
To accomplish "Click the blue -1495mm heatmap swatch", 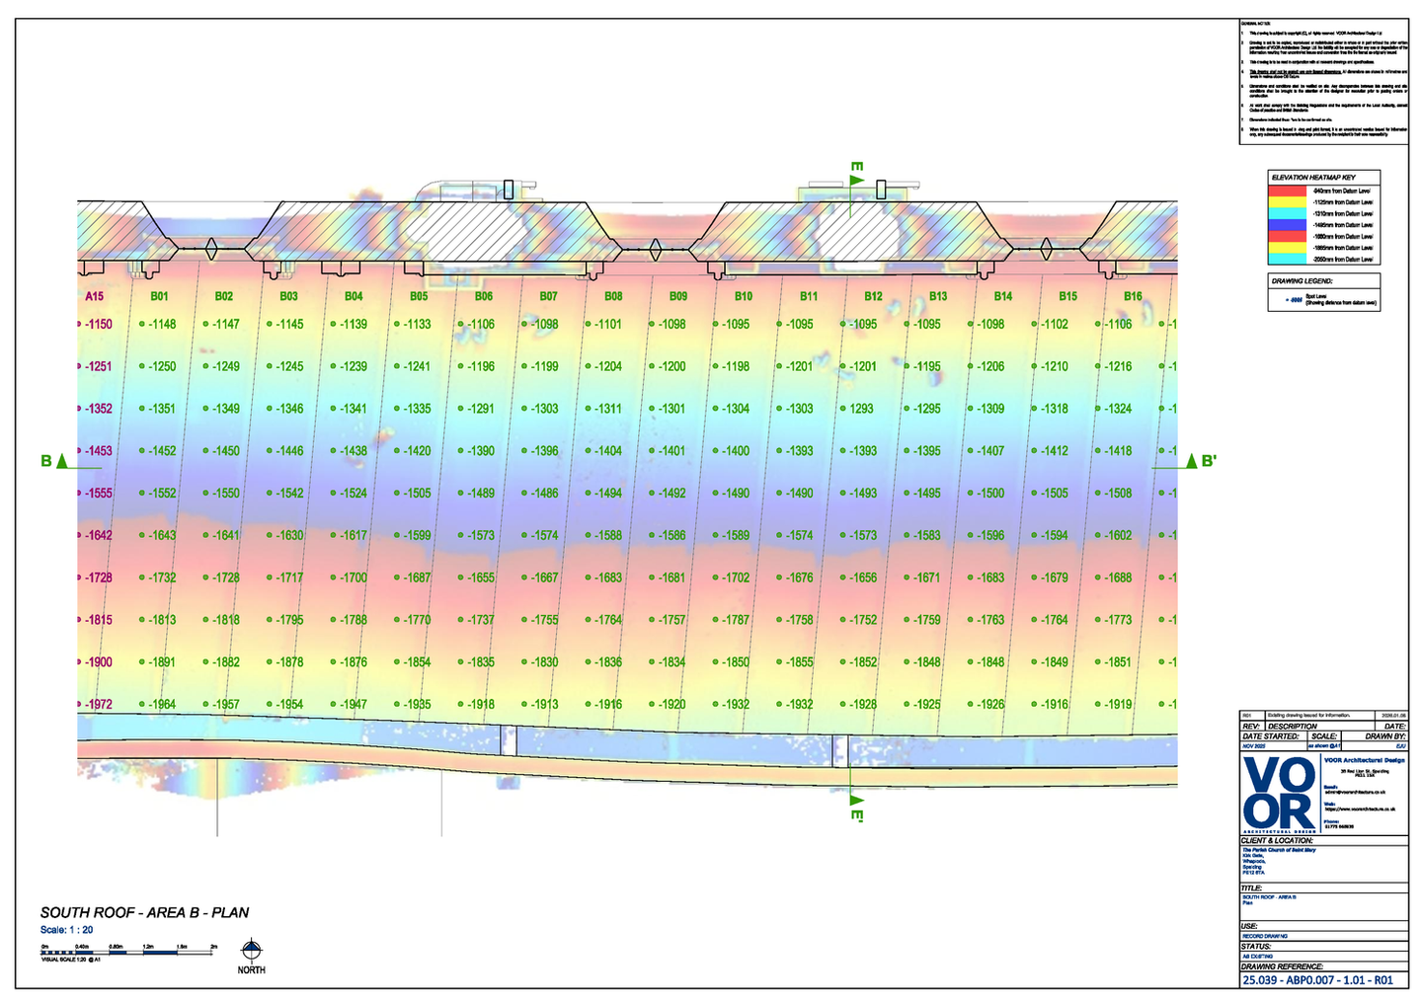I will coord(1289,225).
